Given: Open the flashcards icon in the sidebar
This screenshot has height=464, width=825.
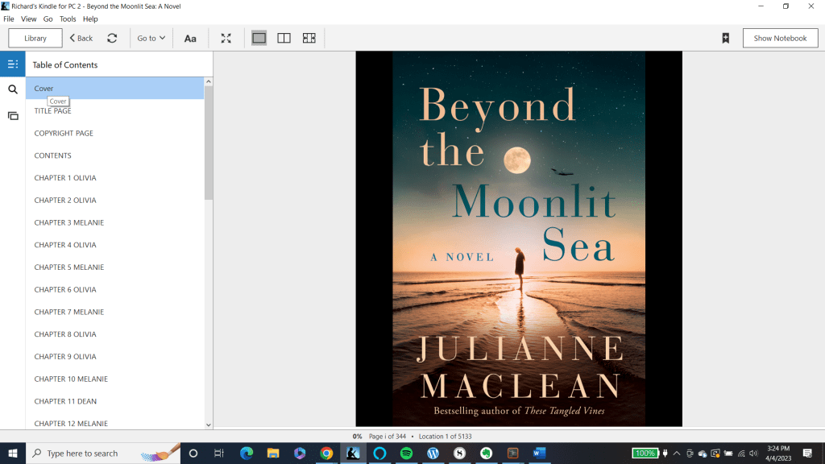Looking at the screenshot, I should click(x=13, y=116).
